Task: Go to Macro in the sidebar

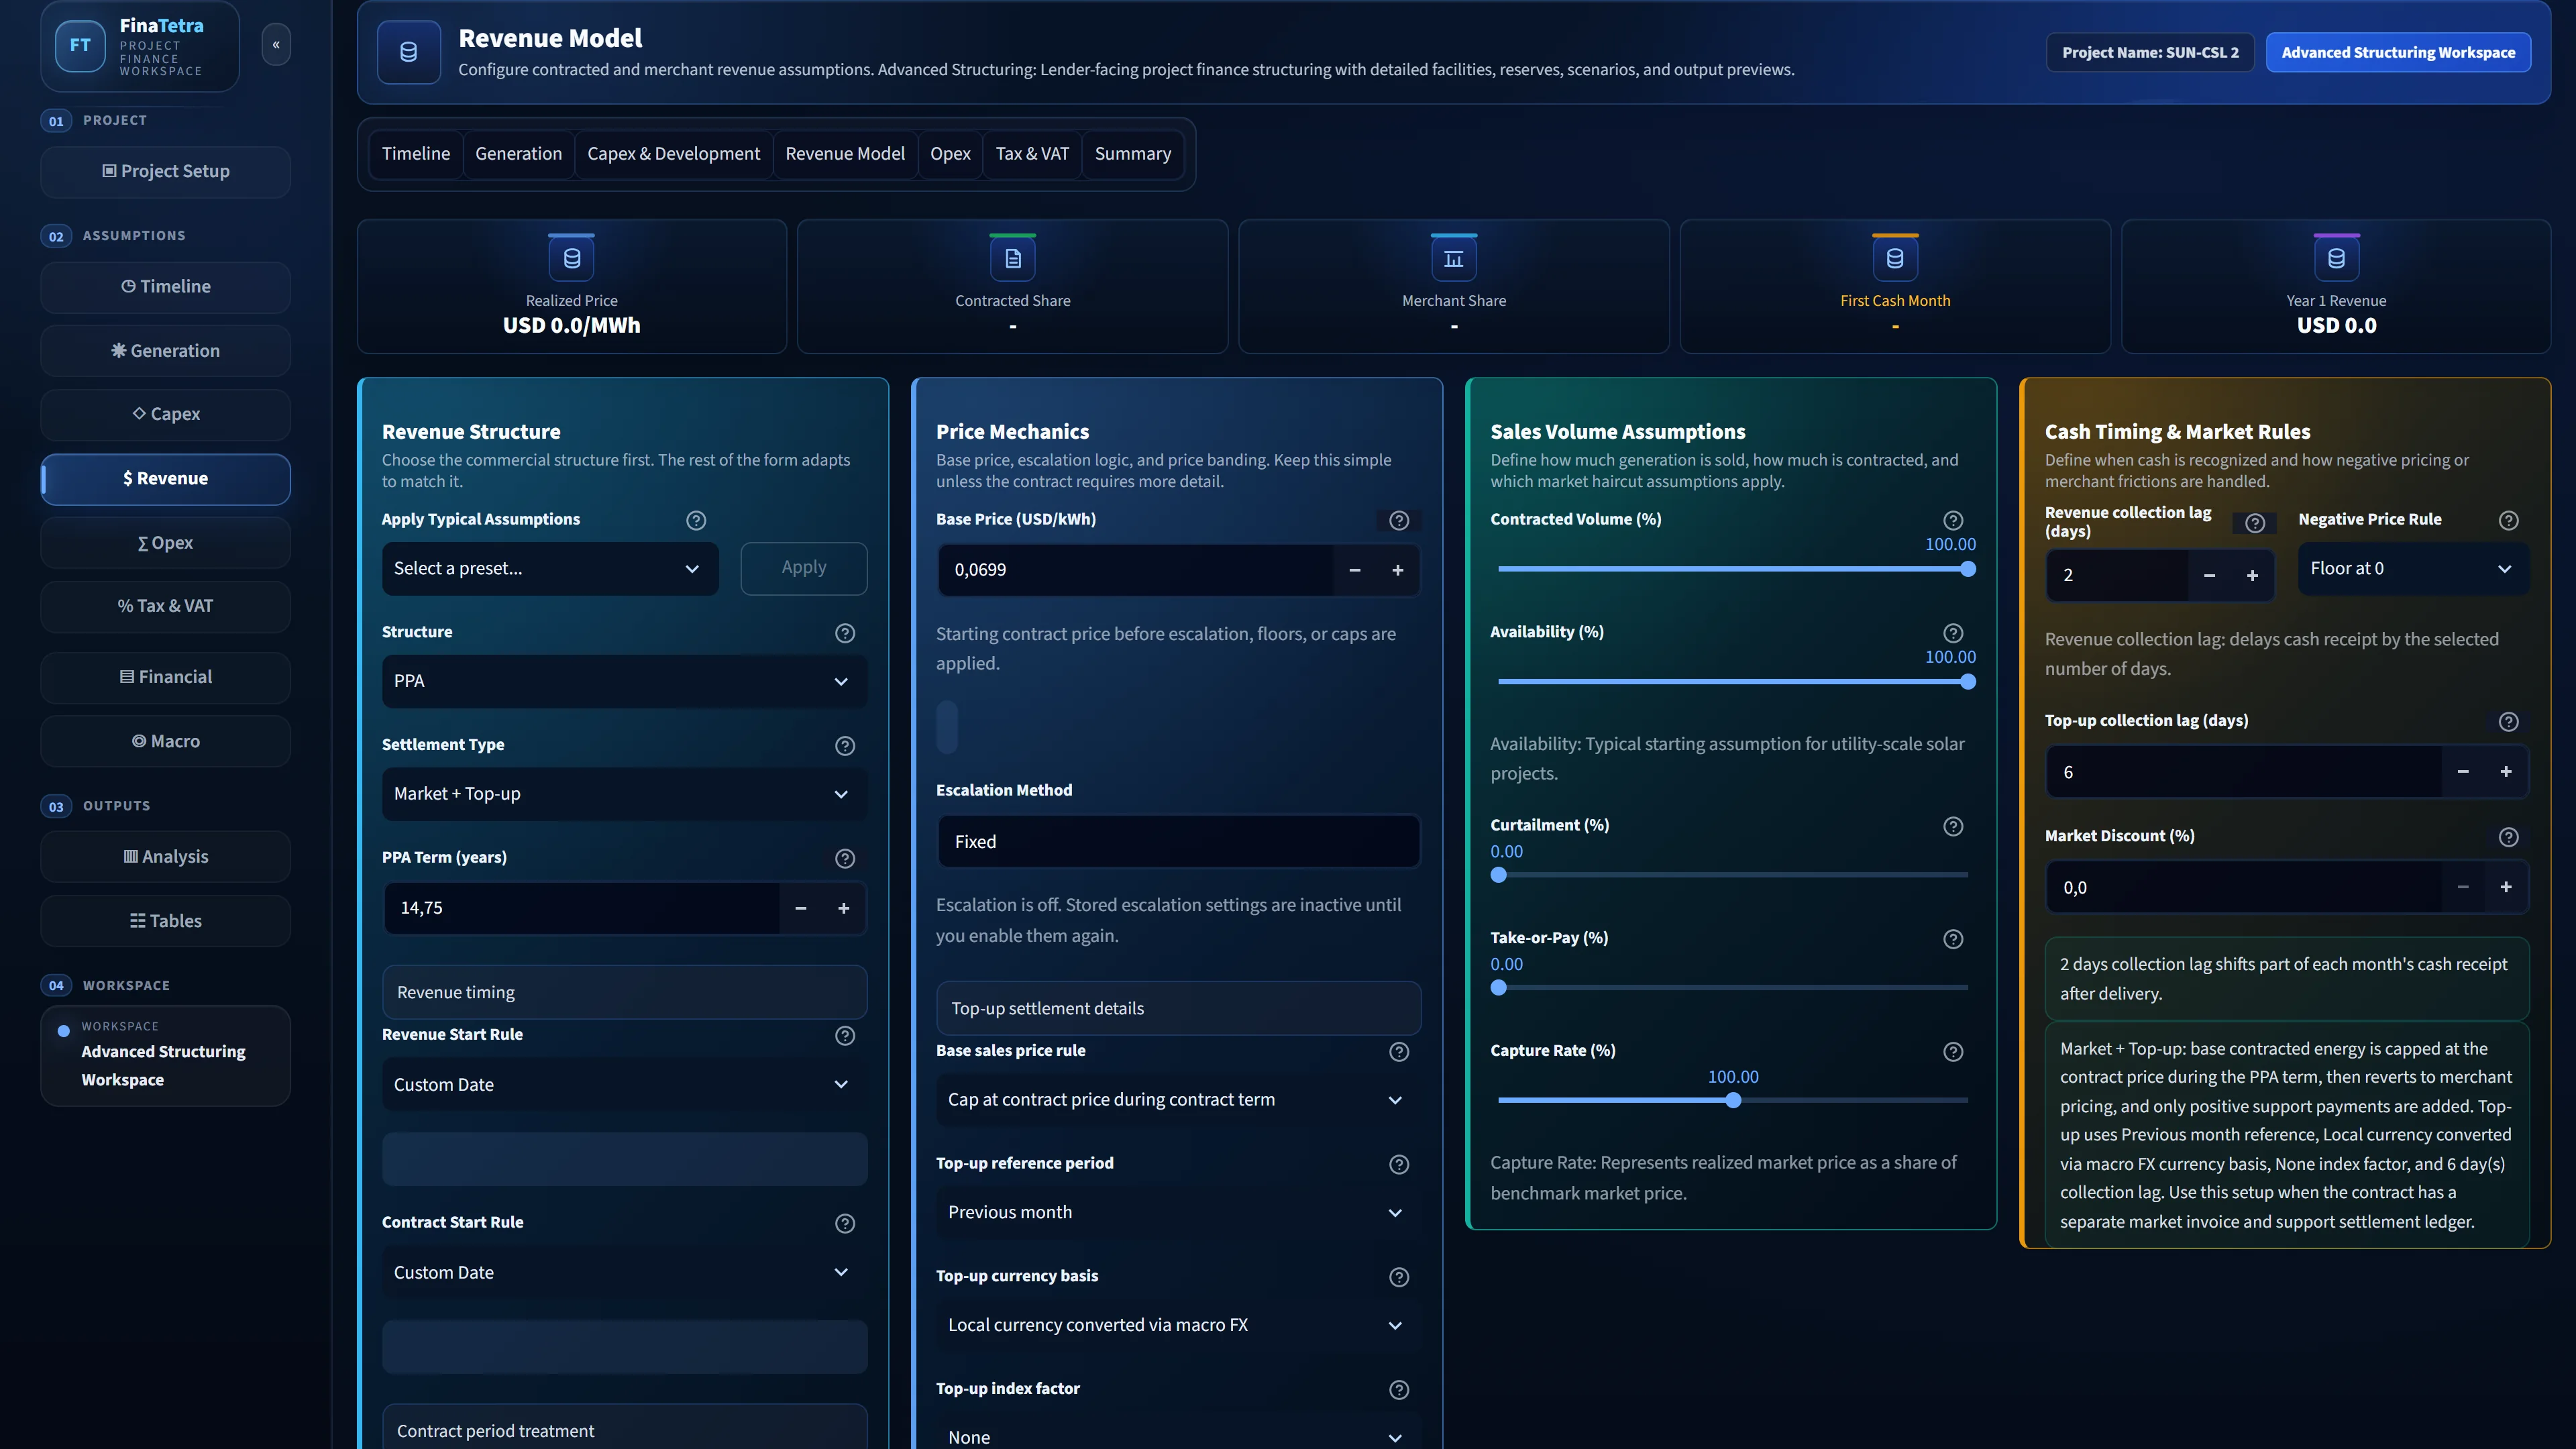Action: [x=166, y=742]
